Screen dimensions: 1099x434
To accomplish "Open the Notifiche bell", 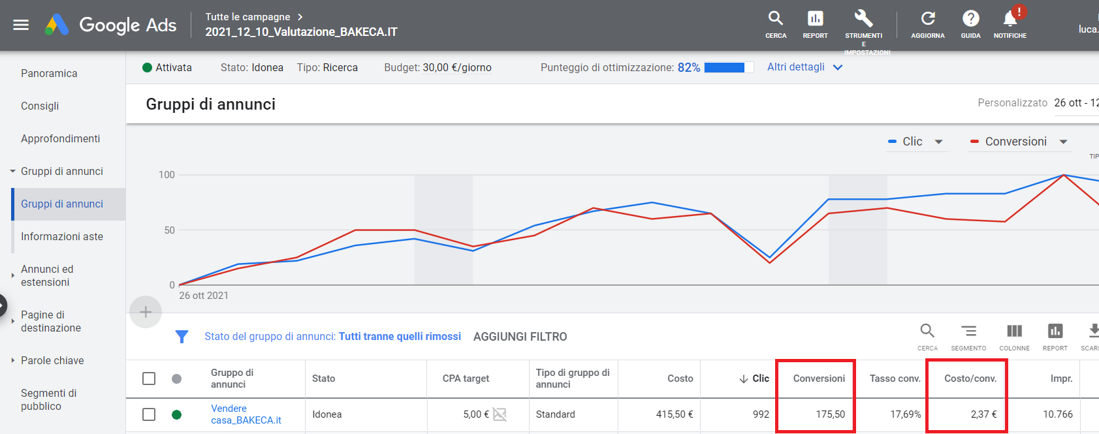I will pos(1010,19).
